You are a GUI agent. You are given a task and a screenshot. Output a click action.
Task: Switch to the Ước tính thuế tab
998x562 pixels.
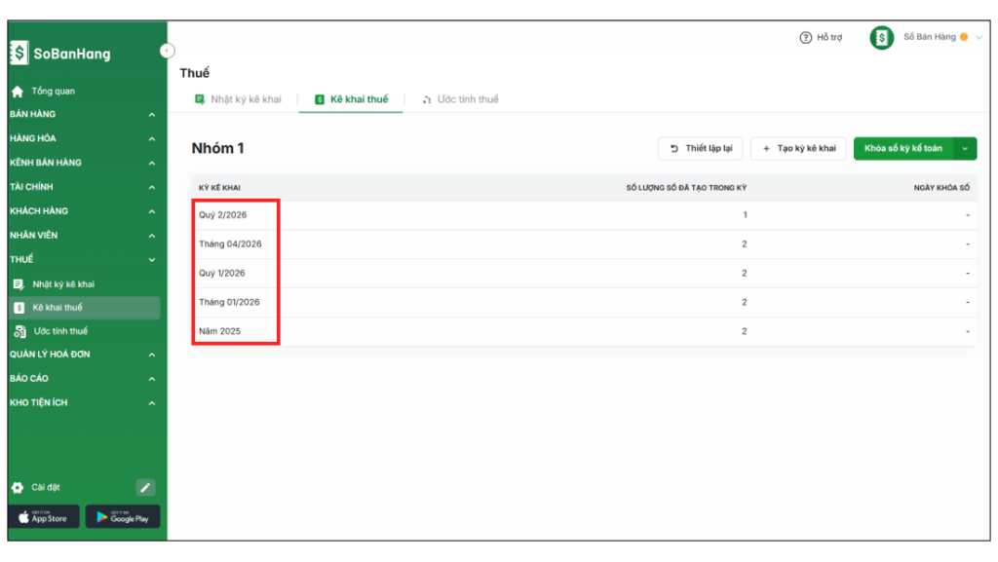tap(460, 99)
